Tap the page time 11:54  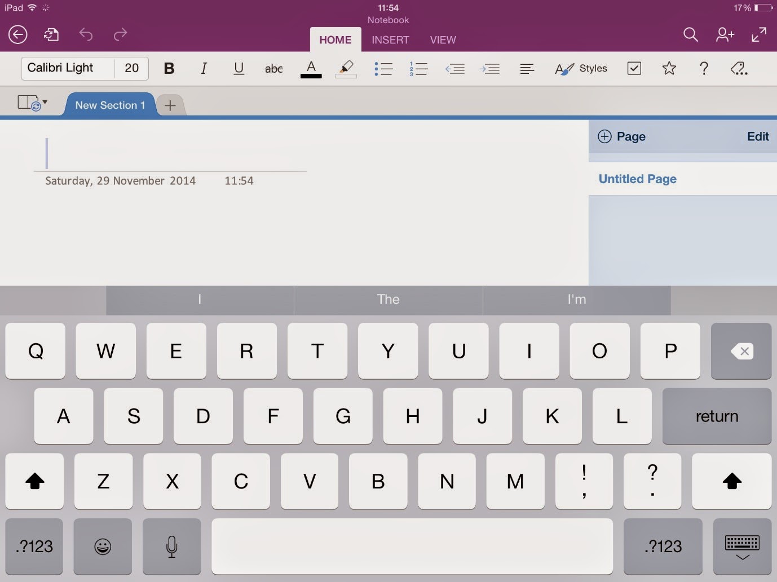coord(239,181)
